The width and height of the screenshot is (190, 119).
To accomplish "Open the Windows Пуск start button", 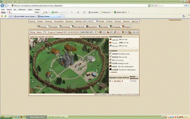I will (x=6, y=117).
